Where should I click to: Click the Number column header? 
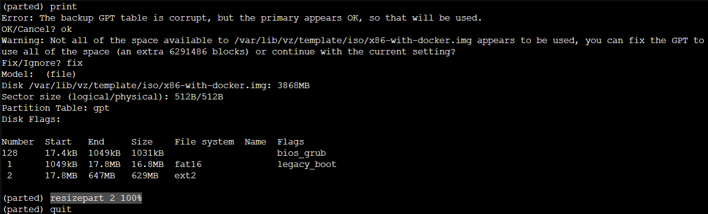(x=18, y=142)
